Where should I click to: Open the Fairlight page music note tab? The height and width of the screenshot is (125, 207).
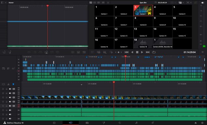pyautogui.click(x=136, y=123)
